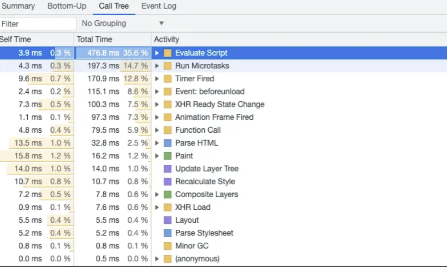This screenshot has width=447, height=267.
Task: Click the blue Parse Stylesheet icon
Action: (168, 233)
